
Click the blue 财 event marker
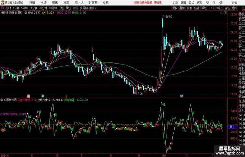click(x=181, y=96)
